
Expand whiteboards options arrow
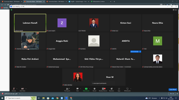[131, 89]
